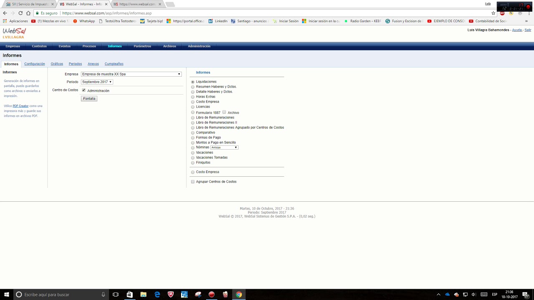Select the Formas de Pago report
The height and width of the screenshot is (300, 534).
(x=193, y=138)
